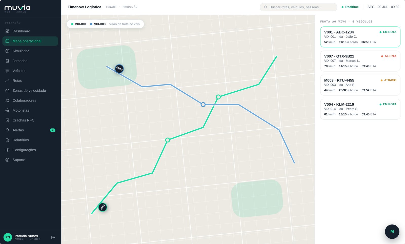Open the V004 · KLM-2210 vehicle card
This screenshot has width=405, height=244.
pyautogui.click(x=360, y=109)
